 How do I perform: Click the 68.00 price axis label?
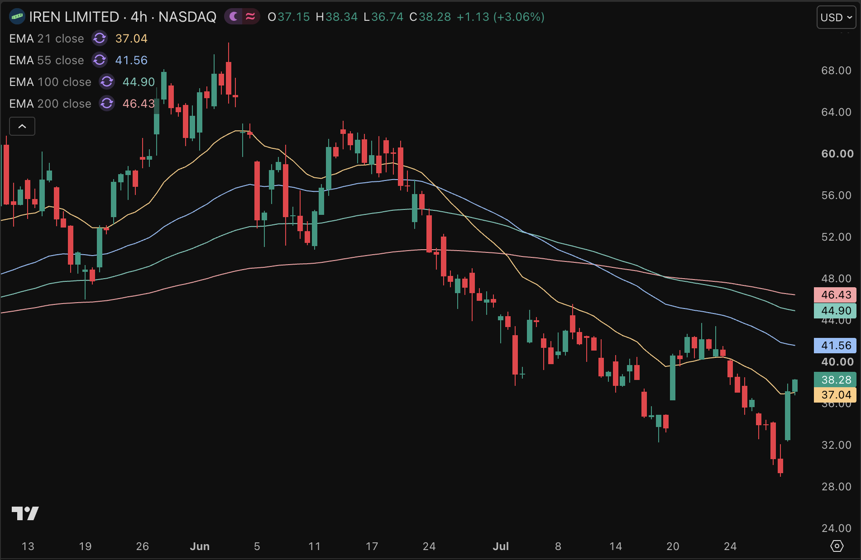tap(836, 71)
